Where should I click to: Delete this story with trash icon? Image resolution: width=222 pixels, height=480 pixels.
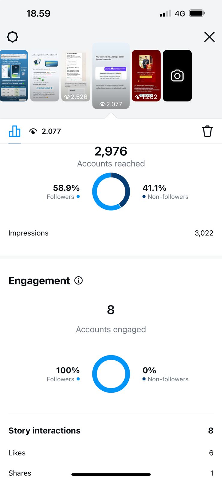pyautogui.click(x=207, y=131)
